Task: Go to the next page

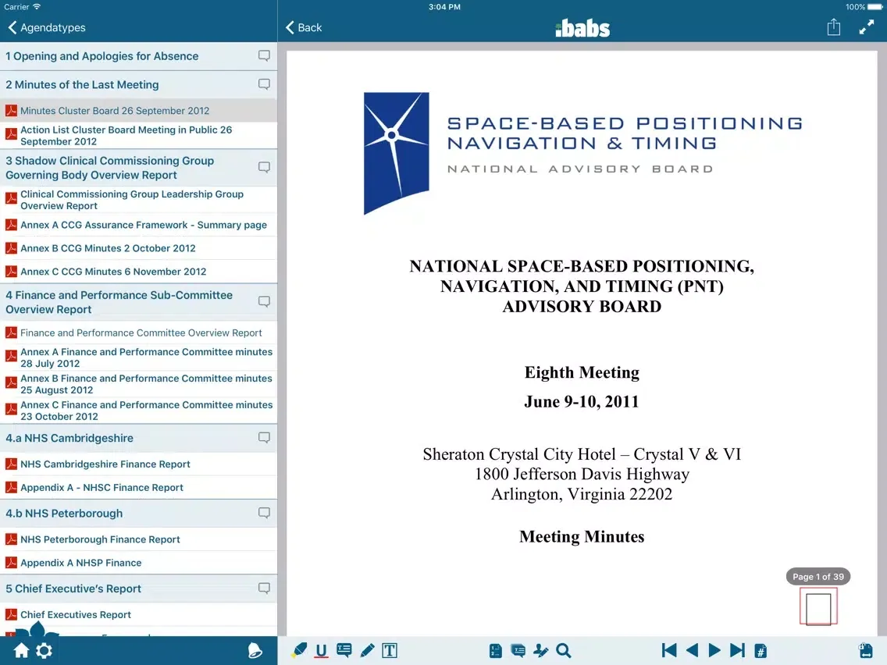Action: click(714, 650)
